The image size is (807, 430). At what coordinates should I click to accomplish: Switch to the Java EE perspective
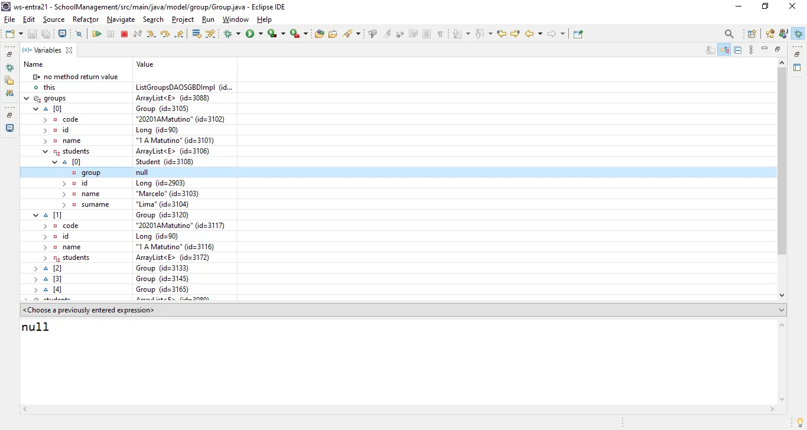770,34
